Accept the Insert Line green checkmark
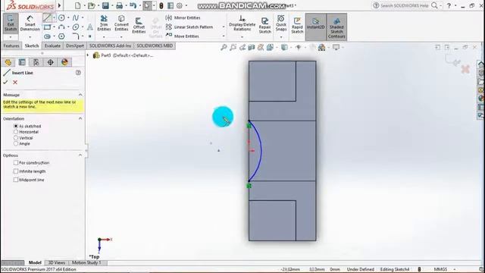The width and height of the screenshot is (485, 273). 5,82
